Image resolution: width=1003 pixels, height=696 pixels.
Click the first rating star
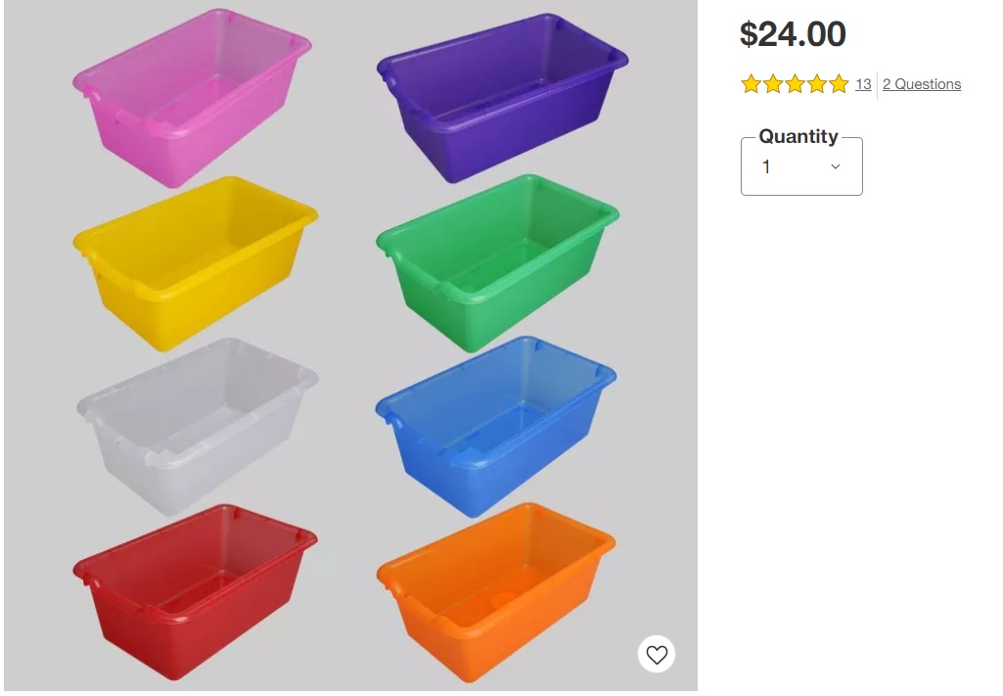pos(751,84)
